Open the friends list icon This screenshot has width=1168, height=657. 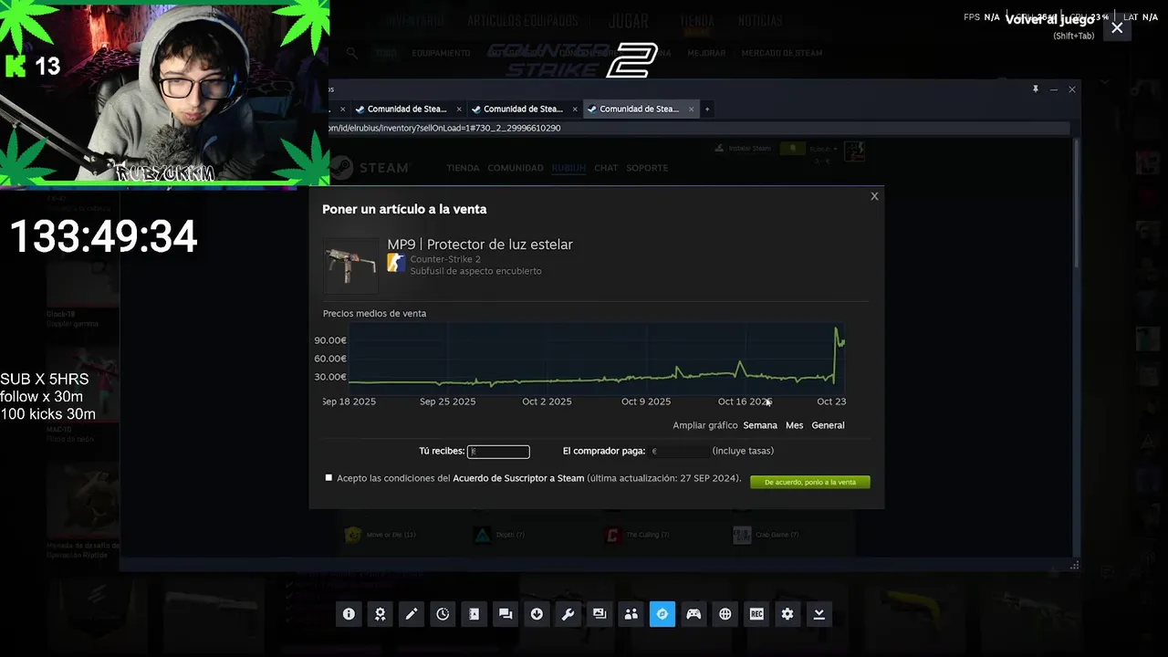click(631, 614)
